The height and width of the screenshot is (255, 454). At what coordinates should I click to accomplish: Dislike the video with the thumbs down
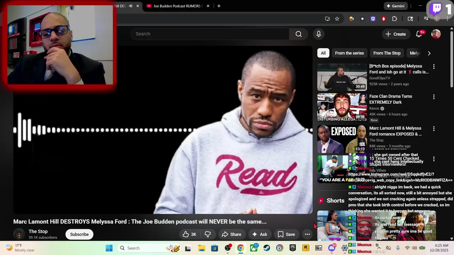pyautogui.click(x=208, y=234)
